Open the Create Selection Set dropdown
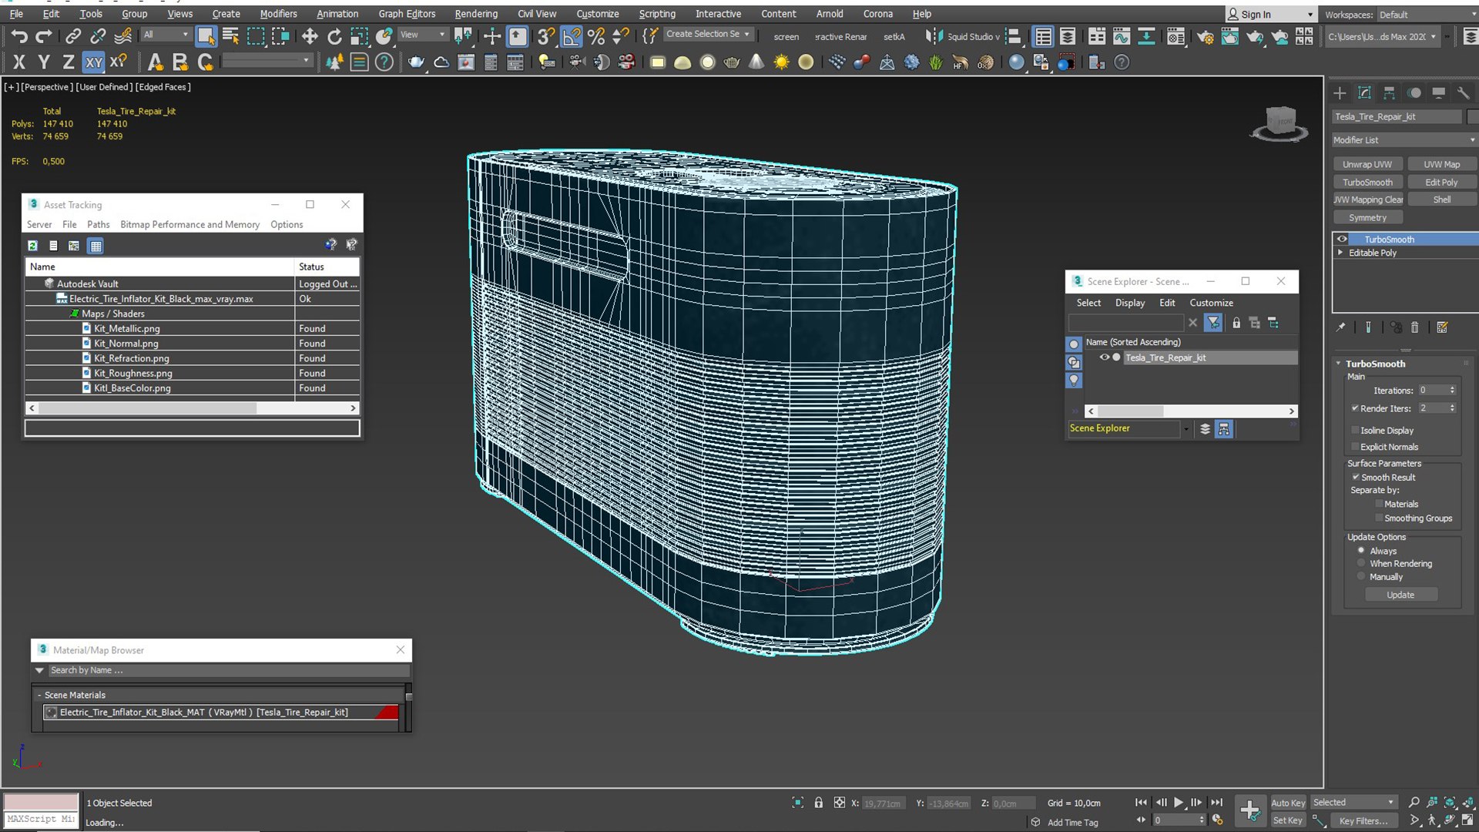Image resolution: width=1479 pixels, height=832 pixels. tap(707, 34)
